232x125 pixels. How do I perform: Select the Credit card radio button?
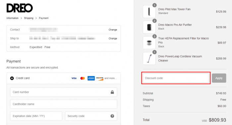[12, 78]
